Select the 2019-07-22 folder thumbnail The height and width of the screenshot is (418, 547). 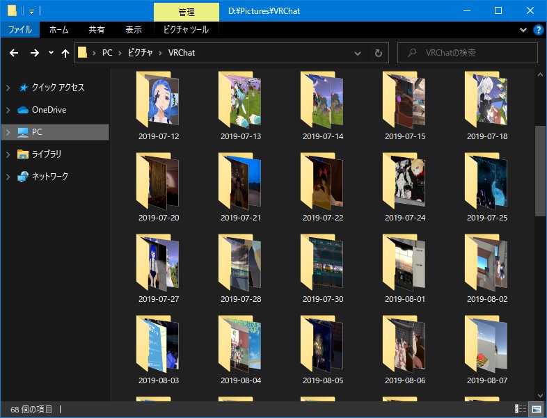coord(322,181)
